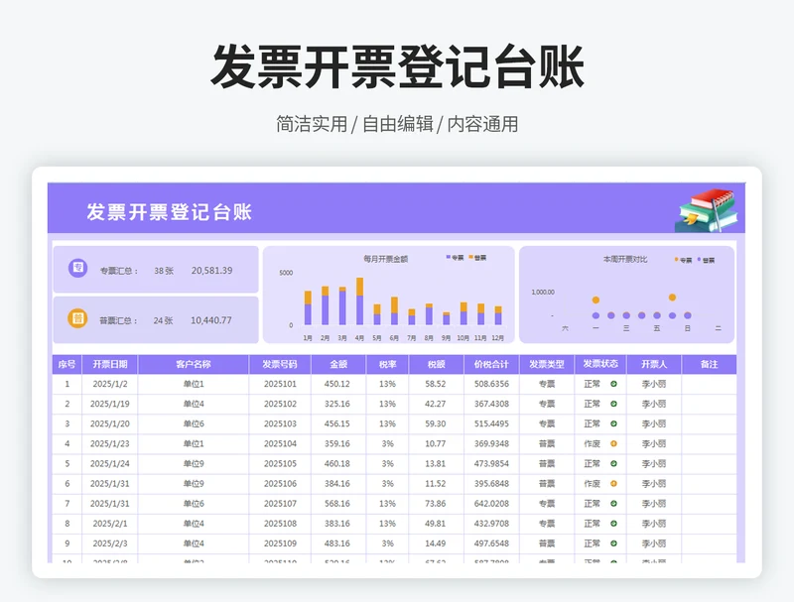Click the 普票汇总 total value 10,440.77
This screenshot has height=602, width=794.
click(211, 320)
